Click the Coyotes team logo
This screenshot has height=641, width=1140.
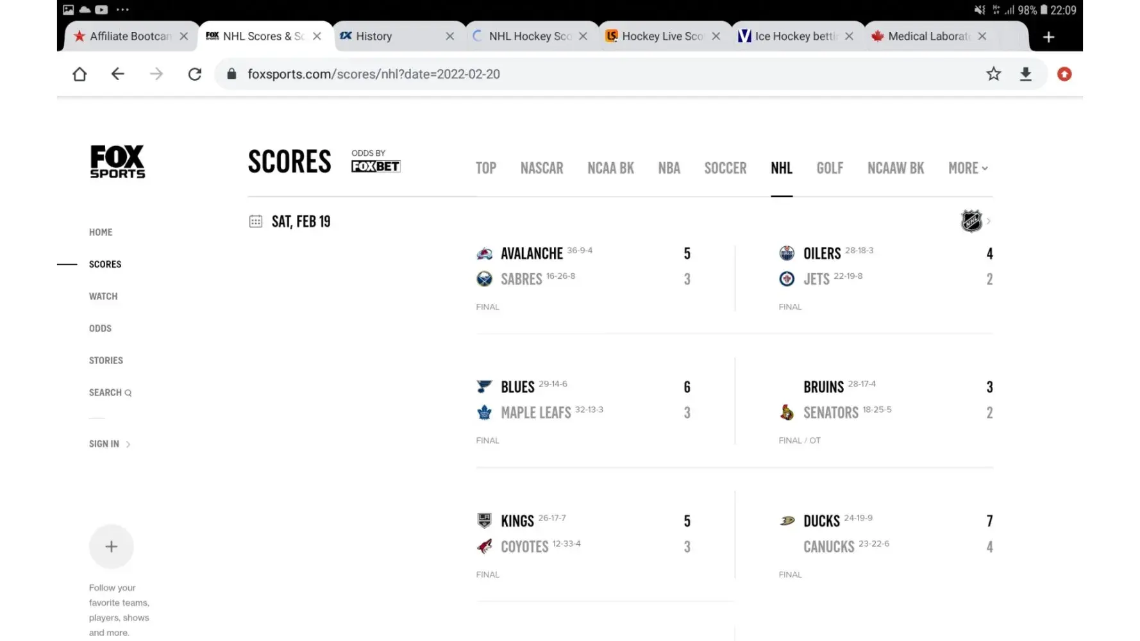[484, 546]
